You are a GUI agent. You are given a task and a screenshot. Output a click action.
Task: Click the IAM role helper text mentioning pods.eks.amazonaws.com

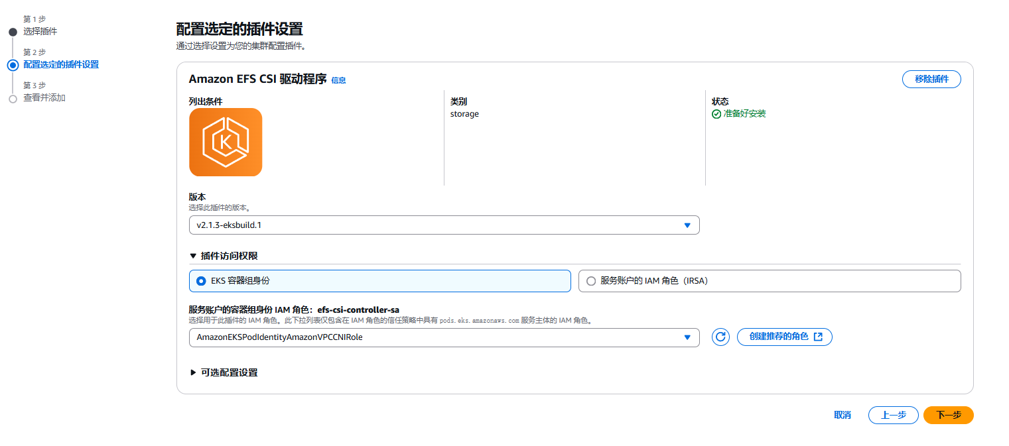point(390,320)
